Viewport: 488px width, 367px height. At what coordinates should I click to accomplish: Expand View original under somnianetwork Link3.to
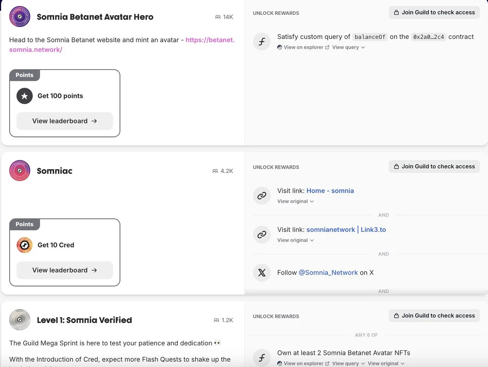pyautogui.click(x=295, y=240)
